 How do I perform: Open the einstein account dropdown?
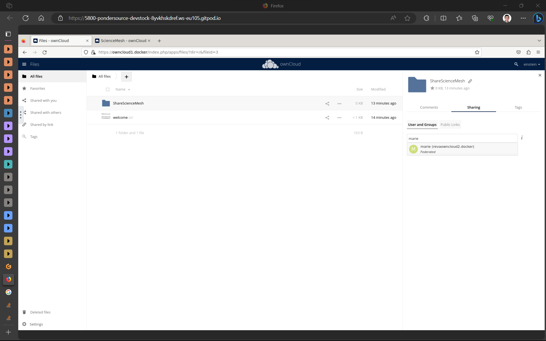[x=531, y=64]
